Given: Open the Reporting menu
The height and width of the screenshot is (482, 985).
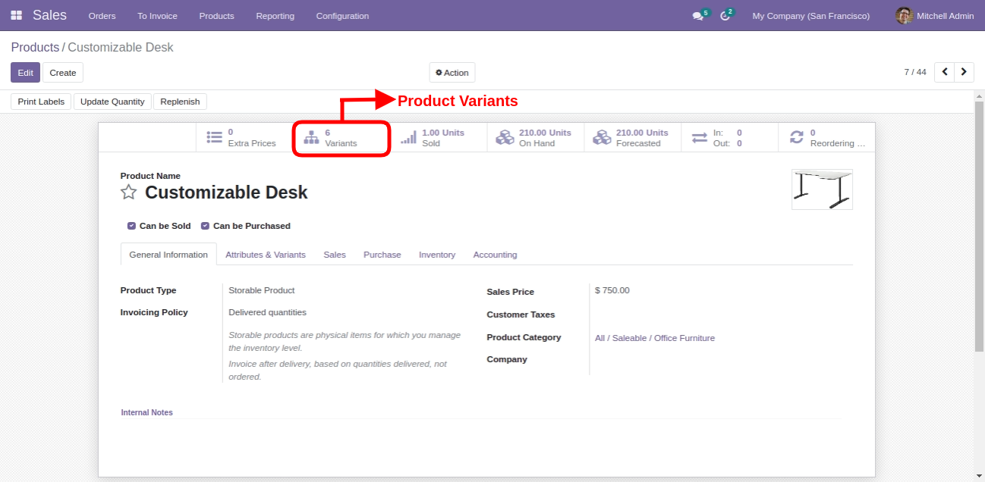Looking at the screenshot, I should (275, 16).
